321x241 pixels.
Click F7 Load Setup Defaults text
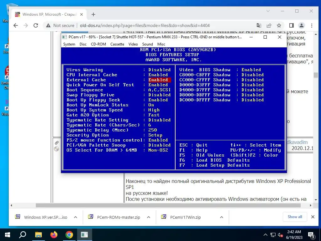[214, 165]
